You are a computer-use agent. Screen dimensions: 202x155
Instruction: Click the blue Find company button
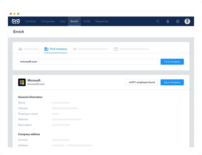pos(172,62)
